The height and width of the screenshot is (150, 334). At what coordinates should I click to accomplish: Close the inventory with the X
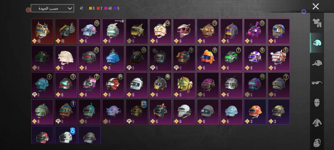tap(316, 6)
